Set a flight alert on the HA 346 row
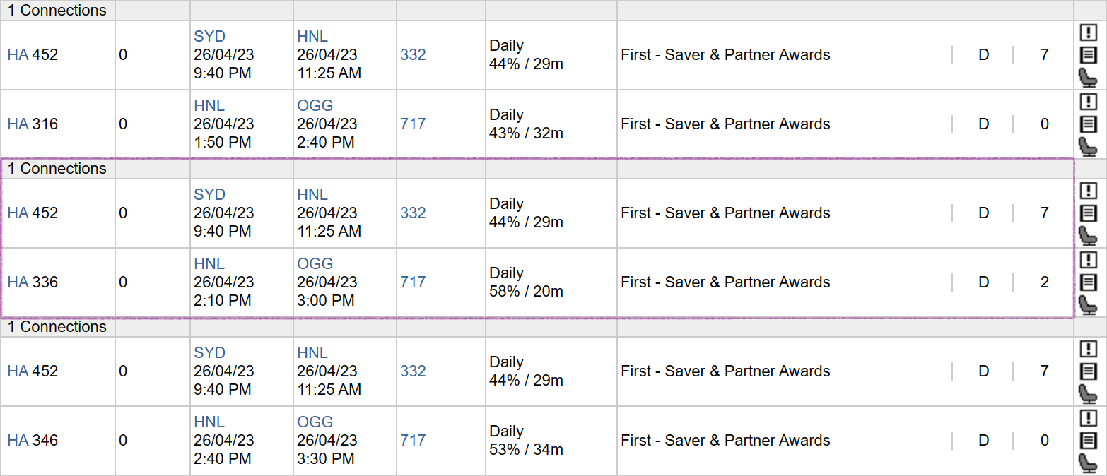This screenshot has width=1107, height=476. click(x=1089, y=418)
